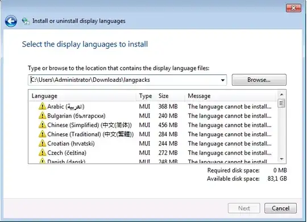Close the window with the red X
The height and width of the screenshot is (222, 307).
click(293, 8)
